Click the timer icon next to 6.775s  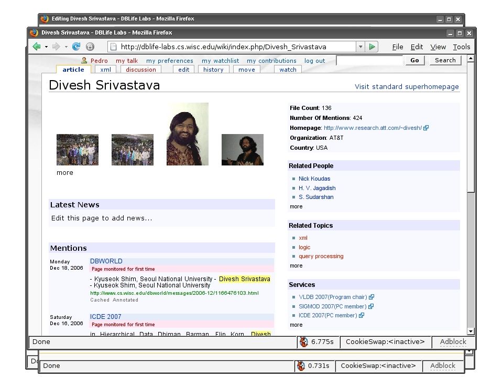click(x=304, y=342)
